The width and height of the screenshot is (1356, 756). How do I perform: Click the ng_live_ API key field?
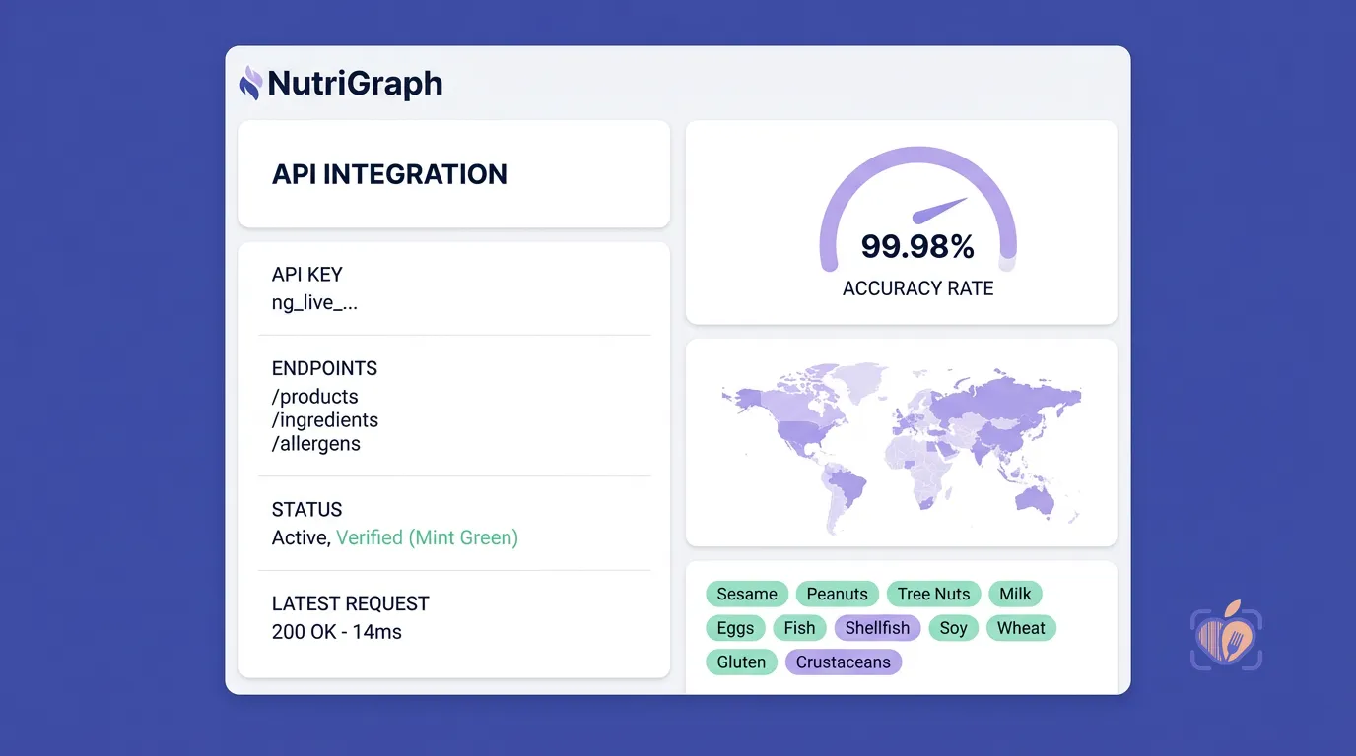pyautogui.click(x=314, y=303)
